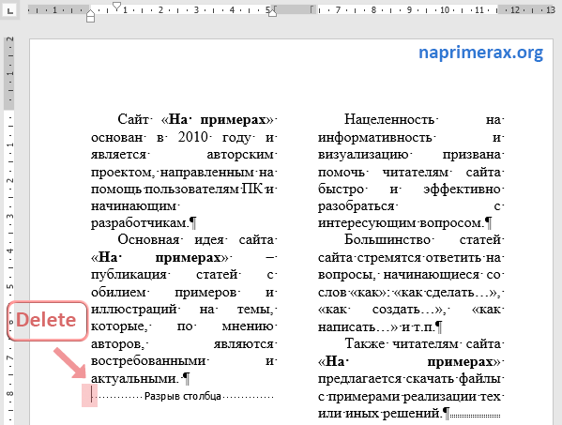The height and width of the screenshot is (425, 562).
Task: Click the word 'помочь'
Action: 342,173
